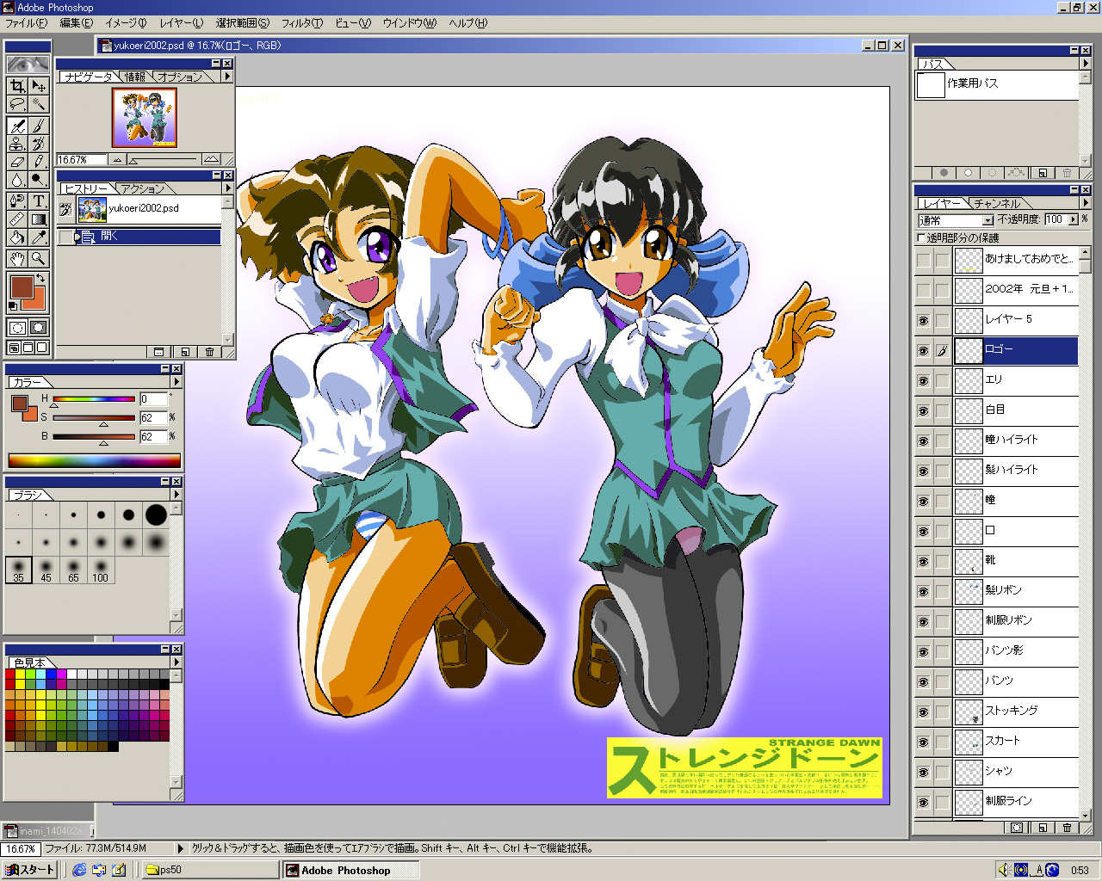The height and width of the screenshot is (881, 1102).
Task: Select the 100 size brush preset
Action: 101,570
